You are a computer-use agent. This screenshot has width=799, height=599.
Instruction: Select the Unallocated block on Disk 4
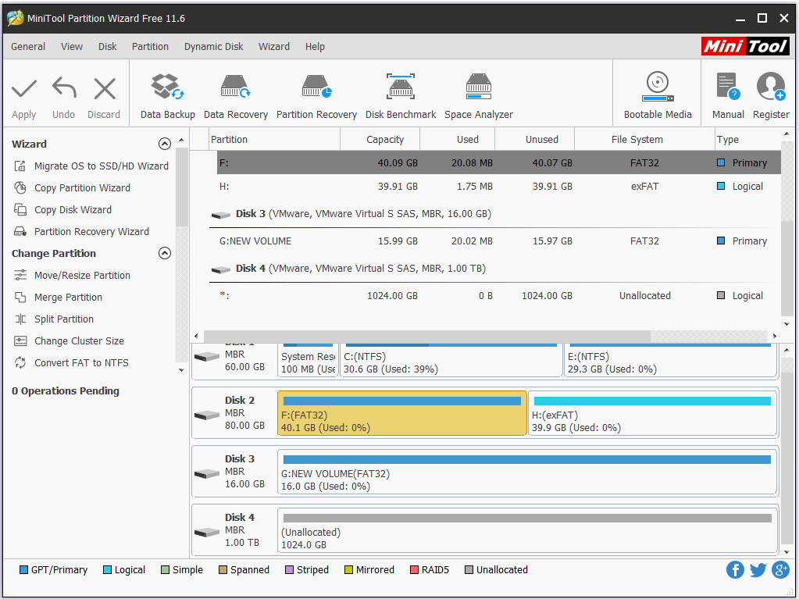pos(527,530)
